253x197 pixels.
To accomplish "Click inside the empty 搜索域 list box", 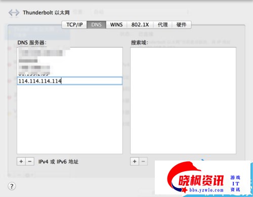I will (183, 101).
